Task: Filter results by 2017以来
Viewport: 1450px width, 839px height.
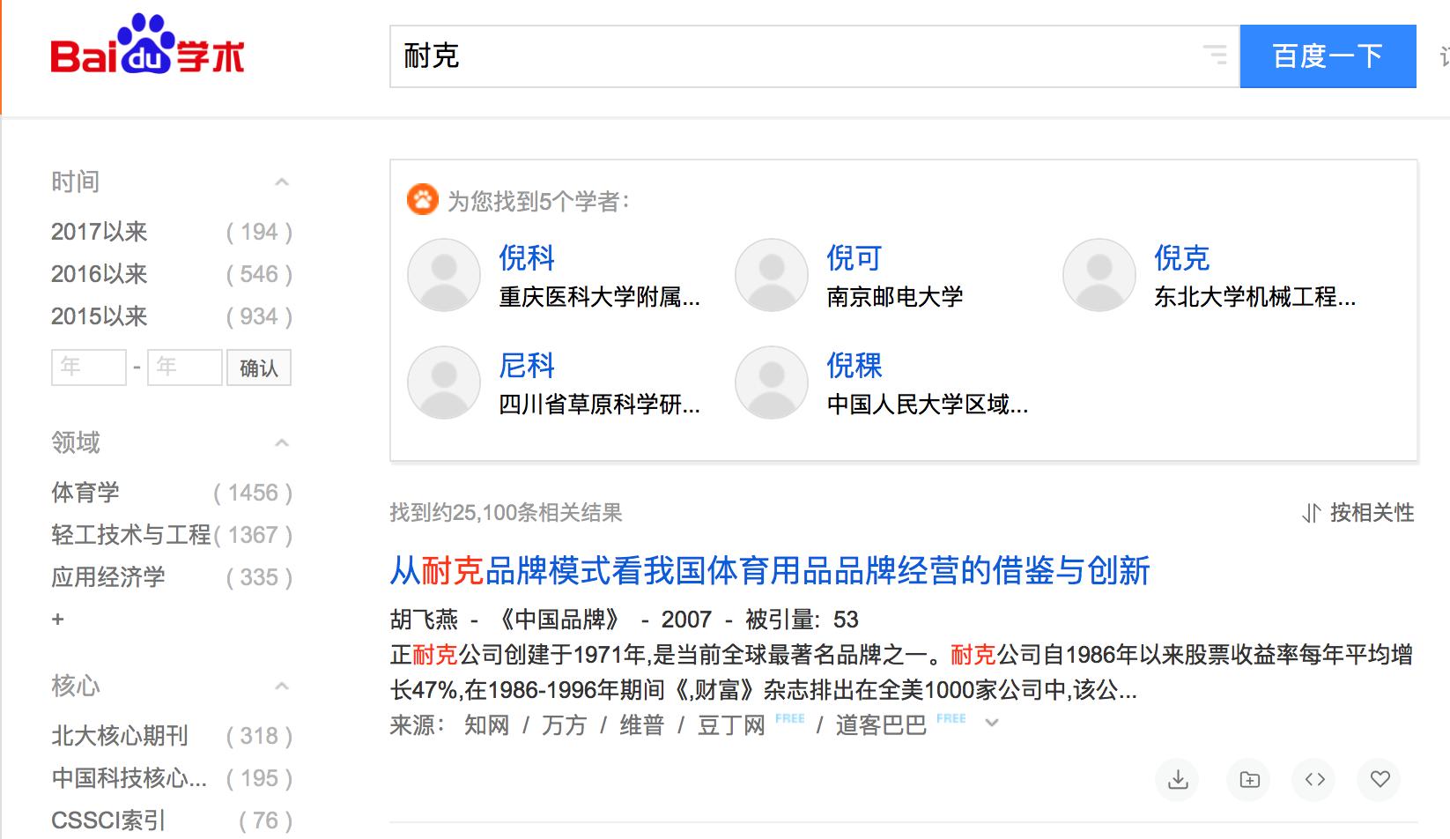Action: point(97,231)
